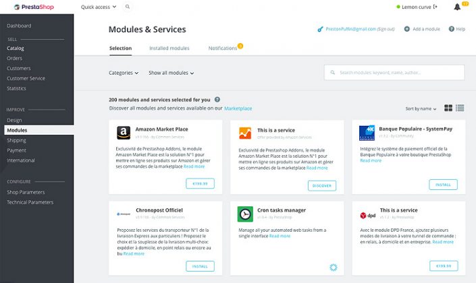Image resolution: width=476 pixels, height=283 pixels.
Task: Click the Lemon curve logout arrow icon
Action: coord(435,7)
